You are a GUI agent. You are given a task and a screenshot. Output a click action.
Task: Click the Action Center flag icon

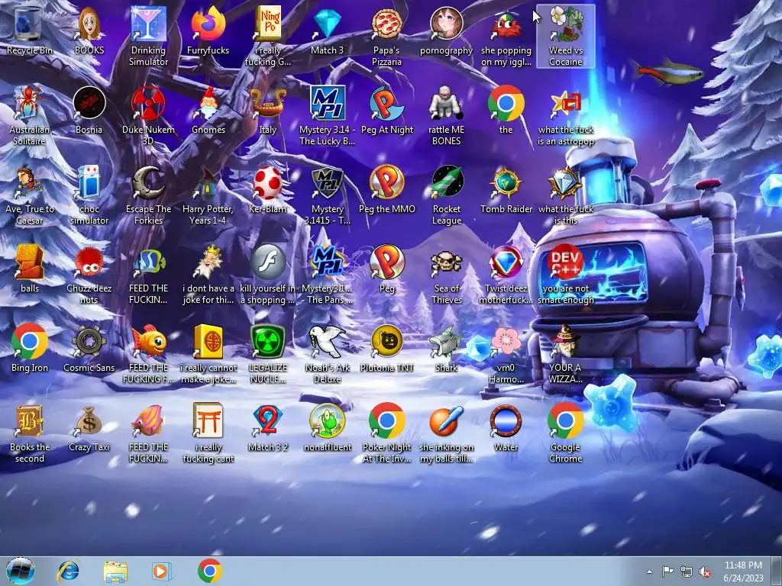(667, 572)
